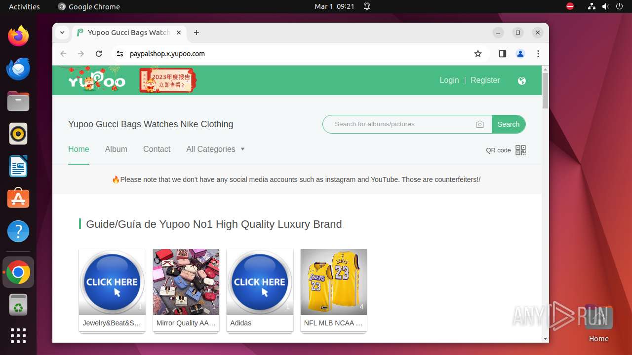Screen dimensions: 632x355
Task: Open the tab search dropdown
Action: (x=62, y=33)
